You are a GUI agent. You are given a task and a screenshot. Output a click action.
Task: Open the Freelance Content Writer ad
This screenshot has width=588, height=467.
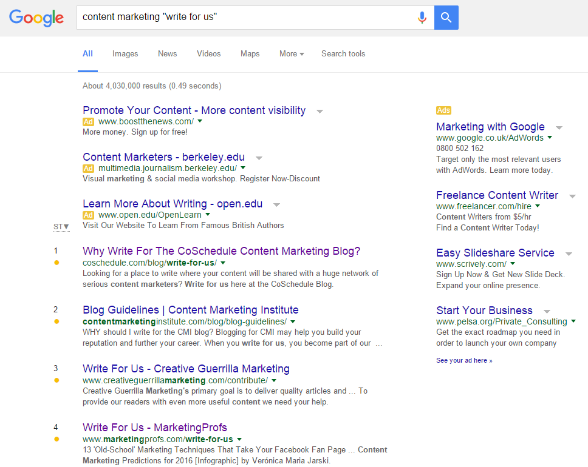(497, 195)
